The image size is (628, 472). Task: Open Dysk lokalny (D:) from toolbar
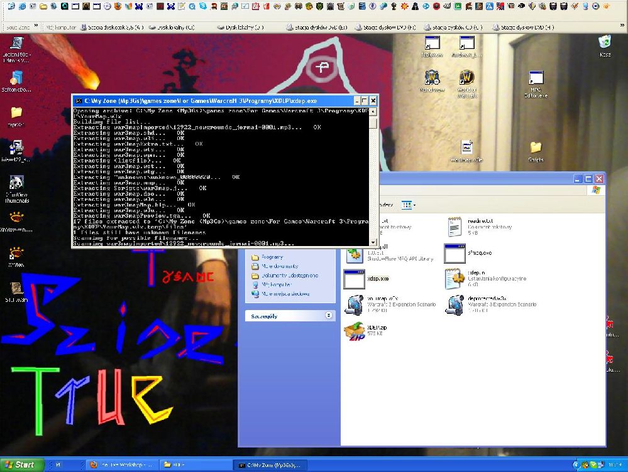point(240,27)
